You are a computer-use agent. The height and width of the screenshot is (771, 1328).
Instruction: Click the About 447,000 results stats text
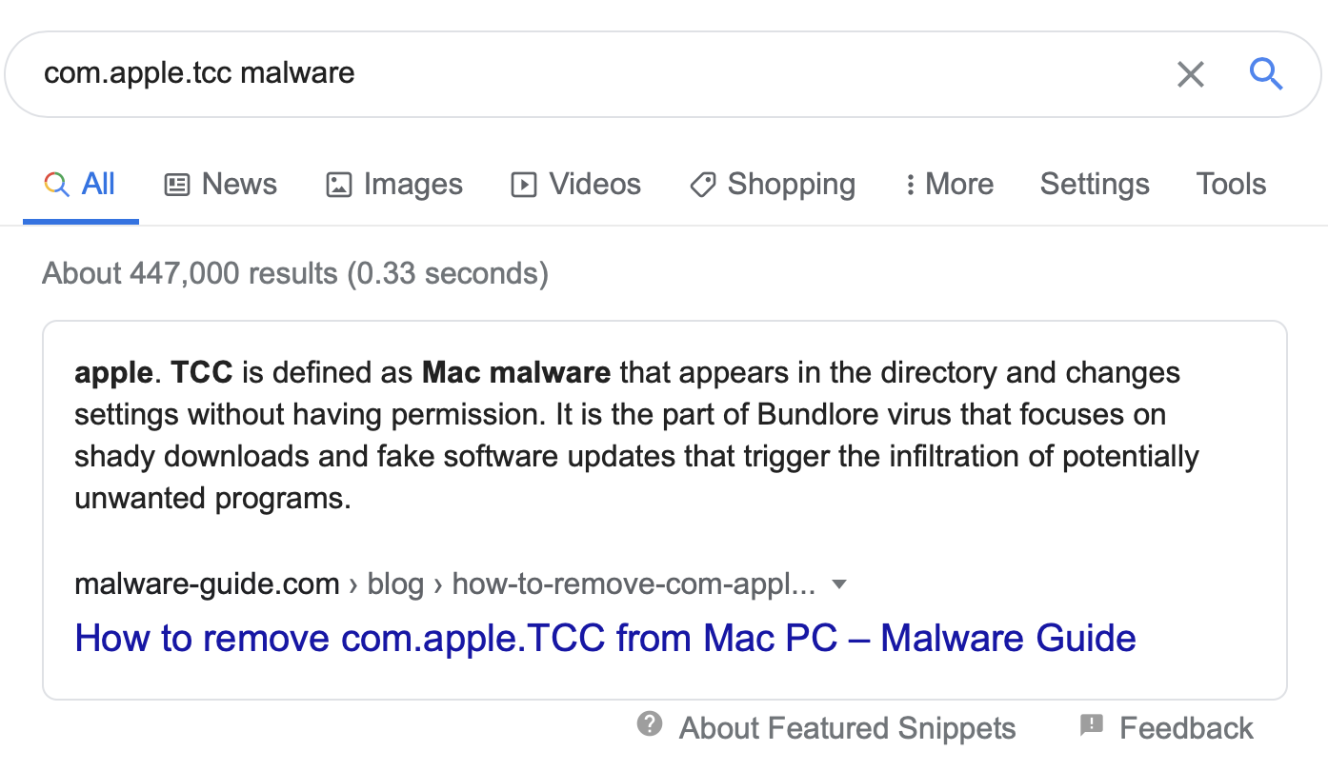click(295, 274)
